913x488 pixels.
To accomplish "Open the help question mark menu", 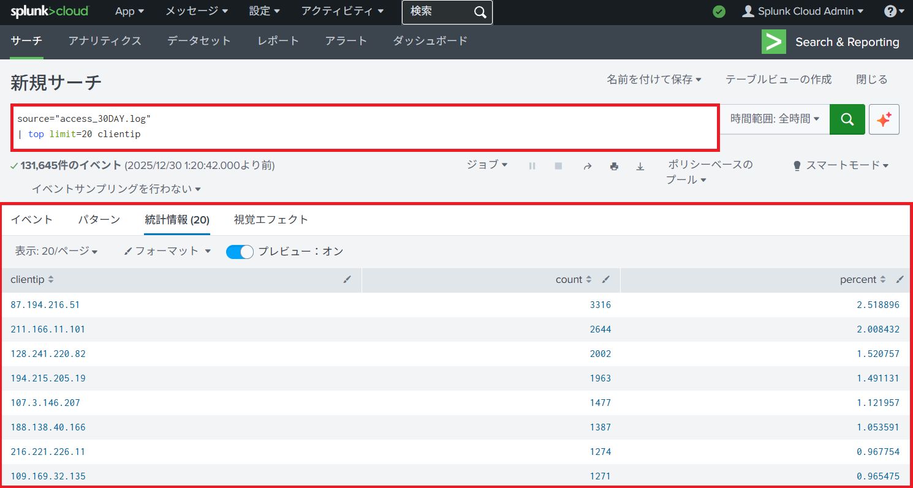I will point(894,12).
